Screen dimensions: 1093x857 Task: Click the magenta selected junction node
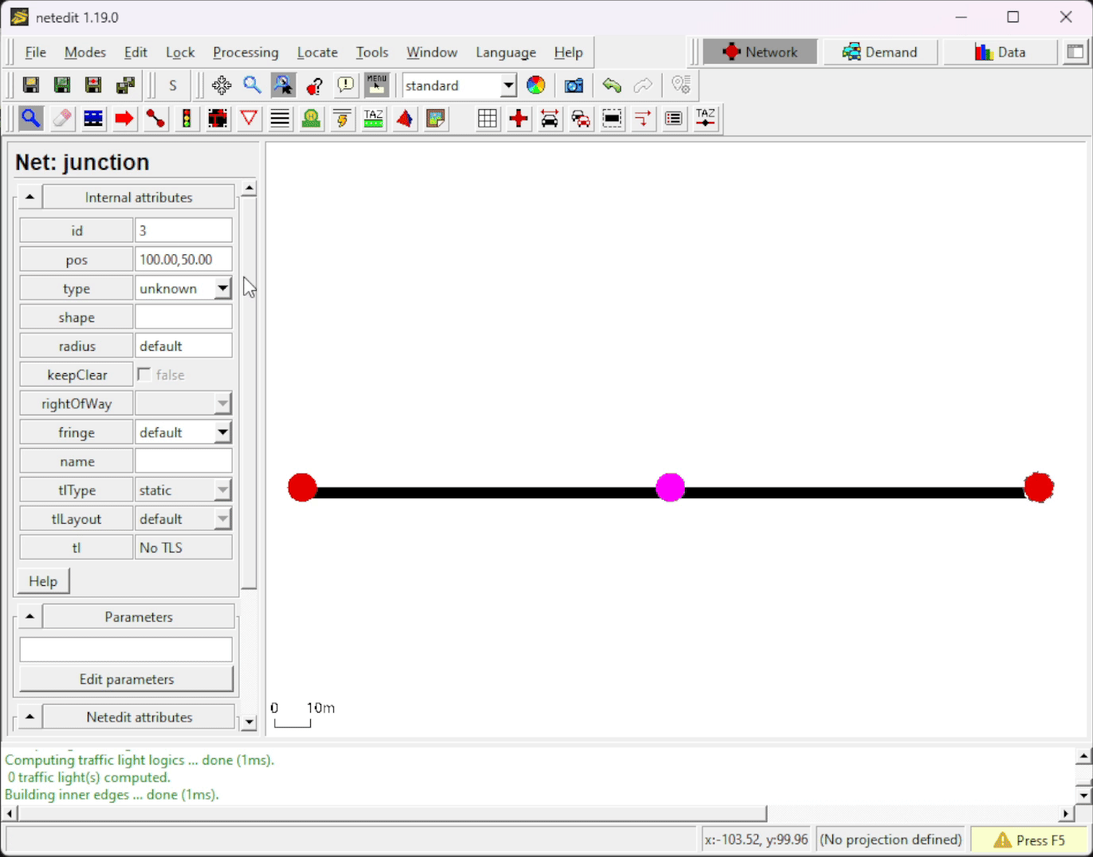670,487
